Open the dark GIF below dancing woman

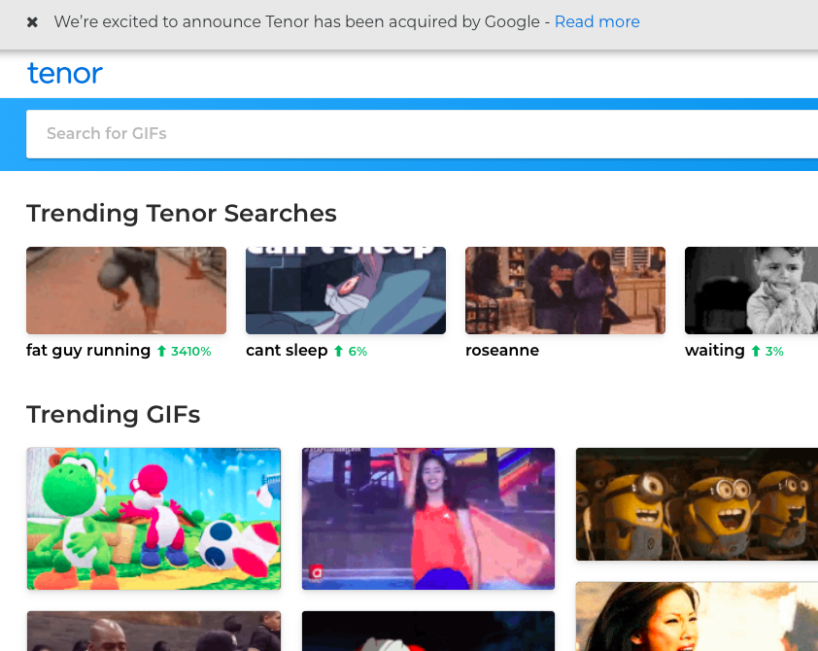428,632
